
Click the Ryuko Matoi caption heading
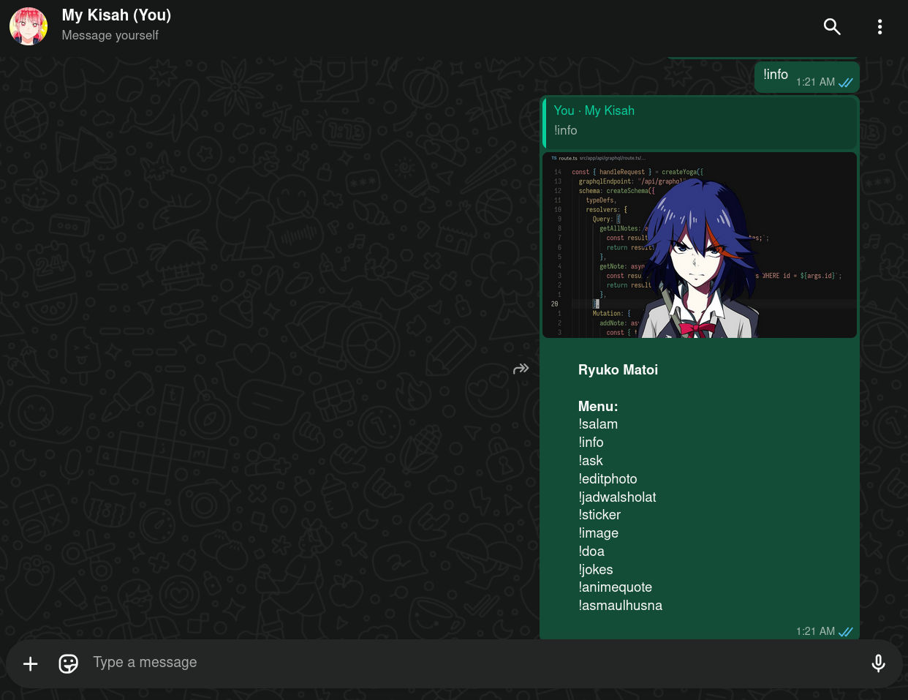(x=618, y=370)
